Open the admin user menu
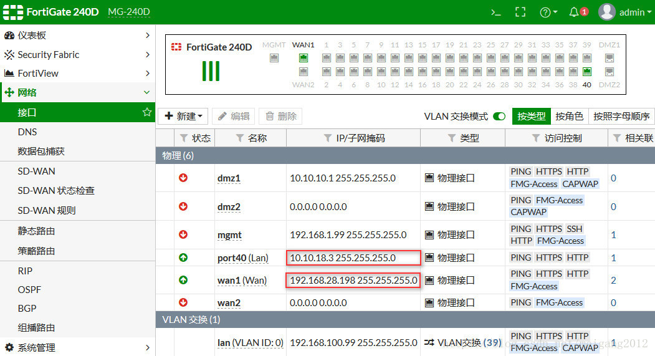 625,12
